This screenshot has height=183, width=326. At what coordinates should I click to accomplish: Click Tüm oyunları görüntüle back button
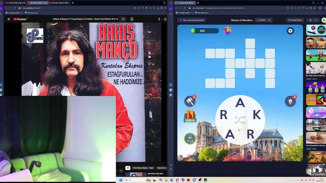coord(192,20)
